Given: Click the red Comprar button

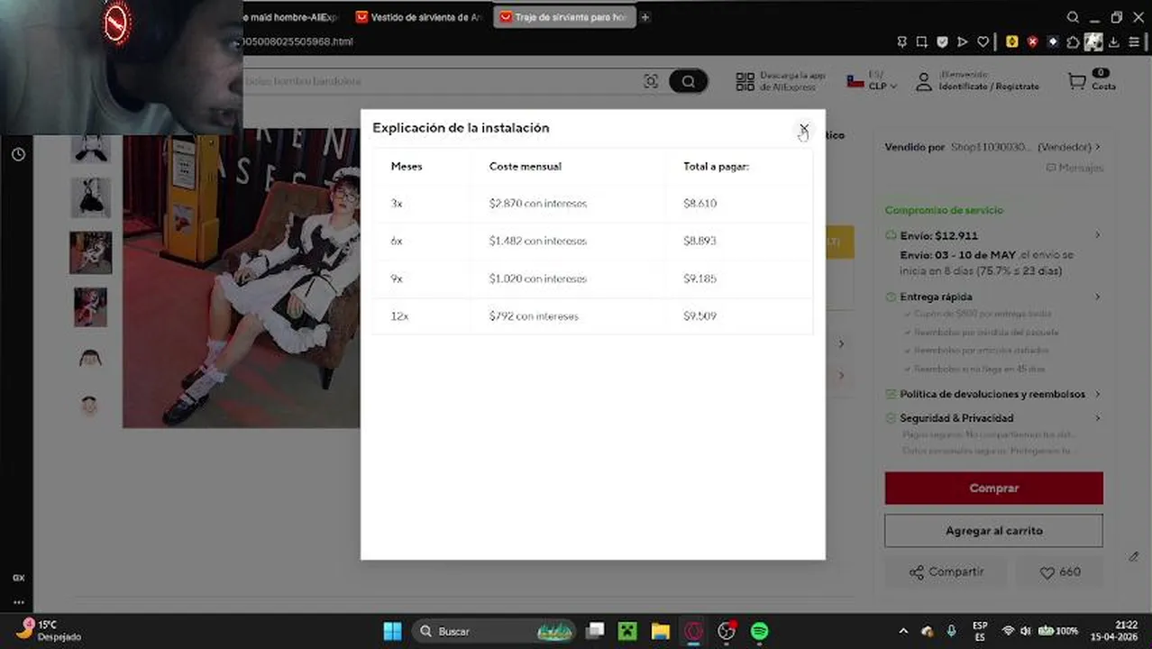Looking at the screenshot, I should [993, 488].
